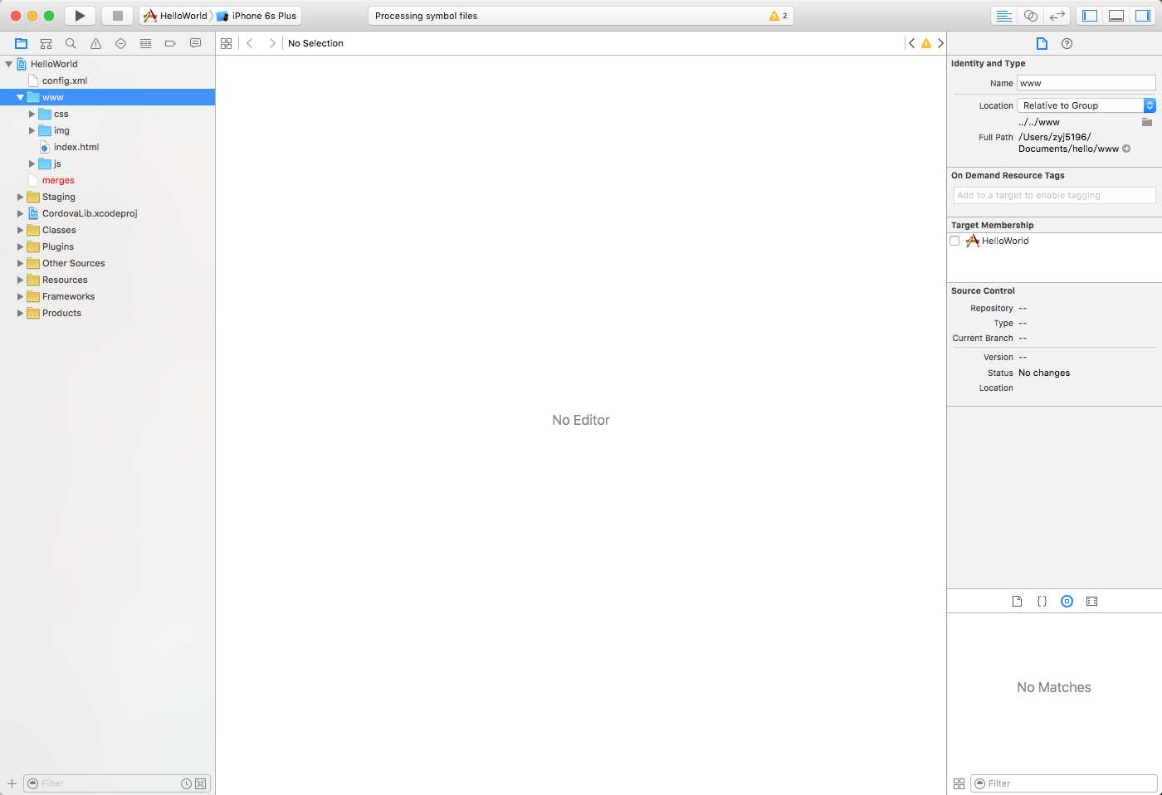
Task: Reveal full path in Finder arrow
Action: pyautogui.click(x=1126, y=149)
